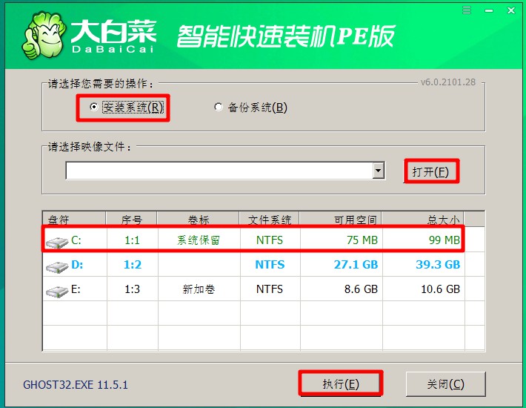Image resolution: width=526 pixels, height=408 pixels.
Task: Click the 打开(F) button
Action: pos(430,171)
